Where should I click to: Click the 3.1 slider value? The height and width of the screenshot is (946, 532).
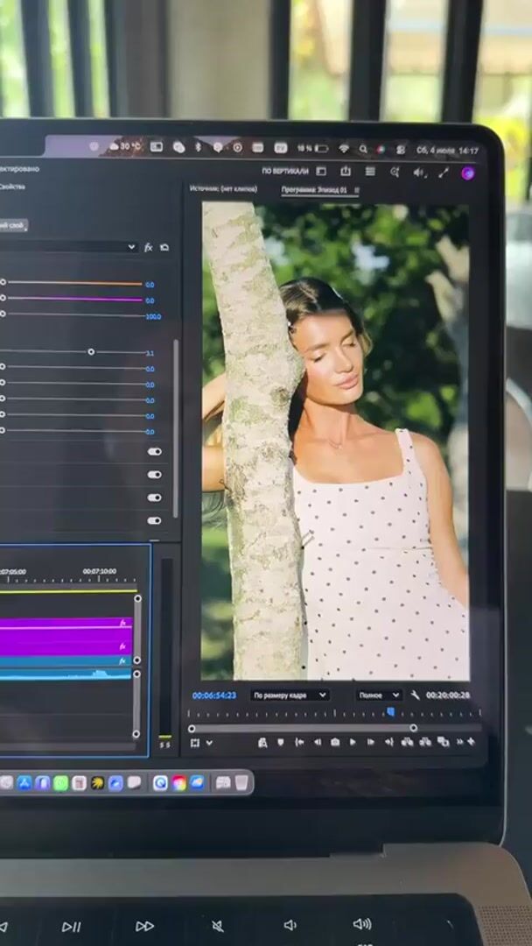pyautogui.click(x=150, y=354)
